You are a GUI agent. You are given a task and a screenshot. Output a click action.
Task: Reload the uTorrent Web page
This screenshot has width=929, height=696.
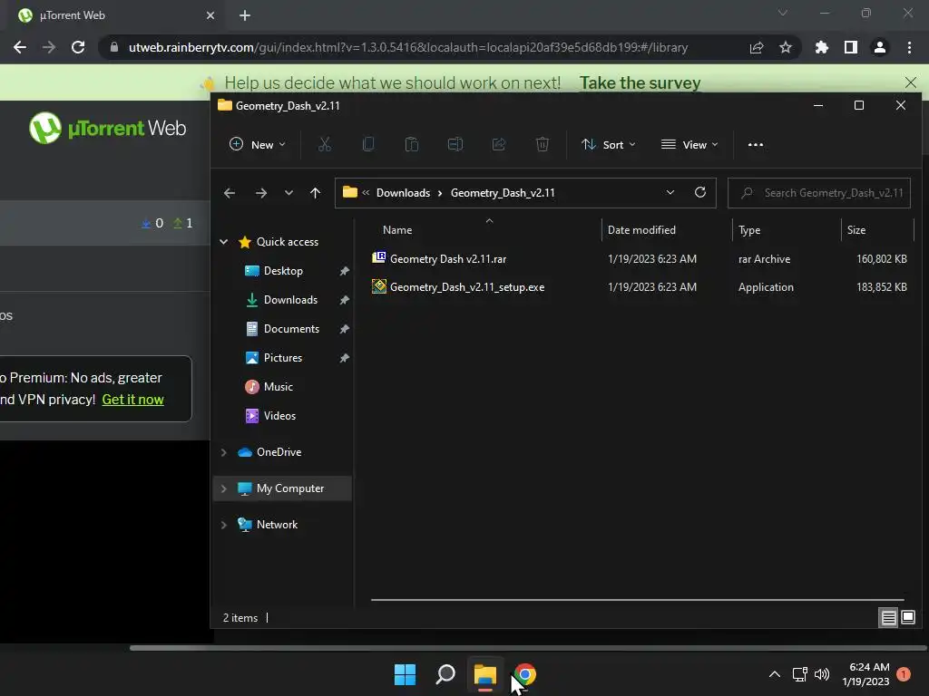point(78,47)
